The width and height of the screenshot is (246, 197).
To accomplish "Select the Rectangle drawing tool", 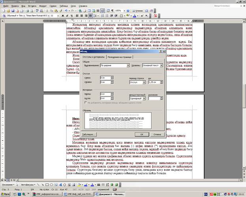I will [47, 184].
